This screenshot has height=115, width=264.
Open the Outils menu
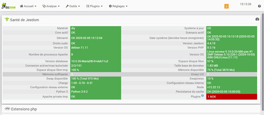click(73, 6)
